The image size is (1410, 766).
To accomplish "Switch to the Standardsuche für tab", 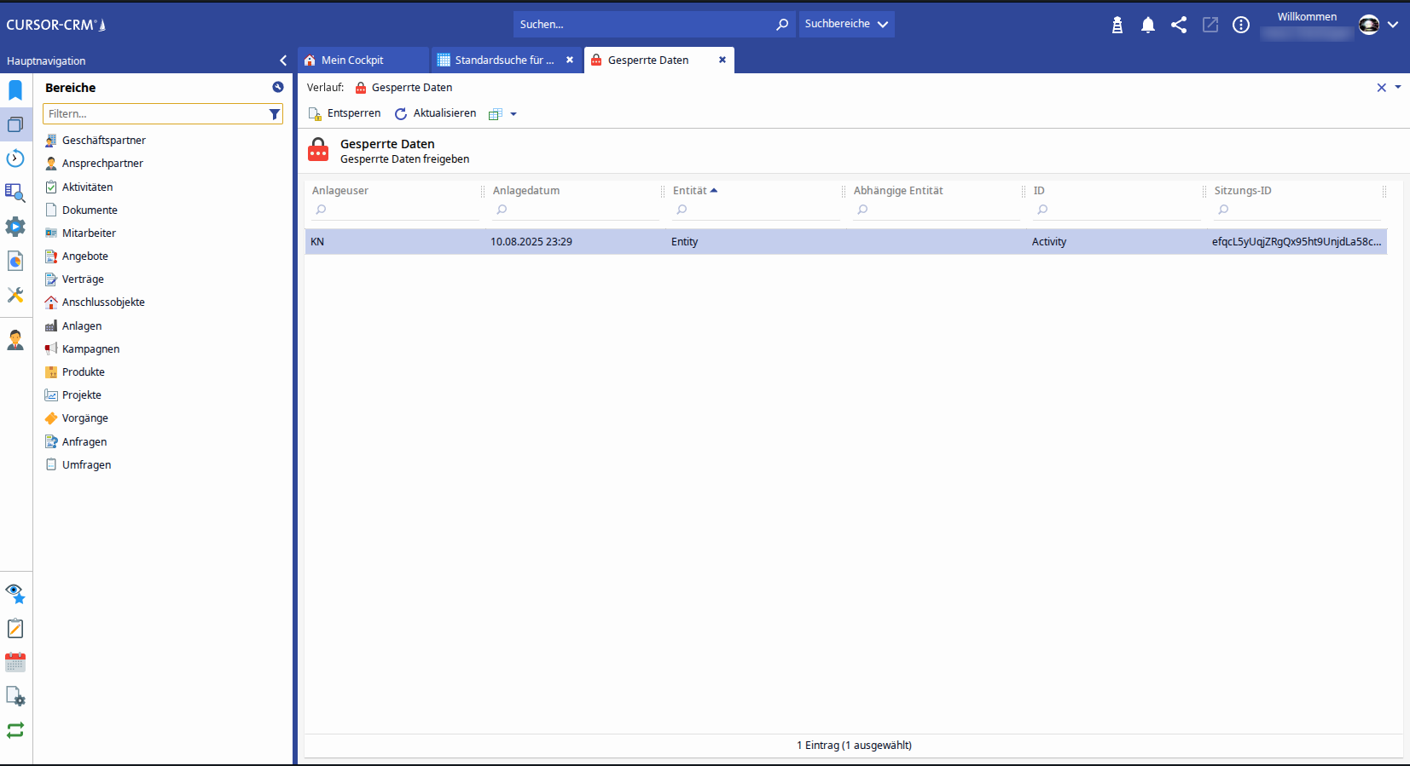I will tap(503, 60).
